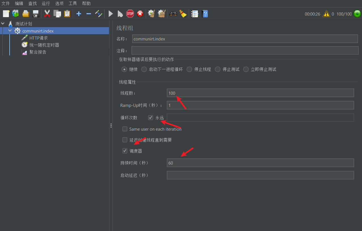Click the disabled 循环次数 input field
The height and width of the screenshot is (231, 362).
260,117
